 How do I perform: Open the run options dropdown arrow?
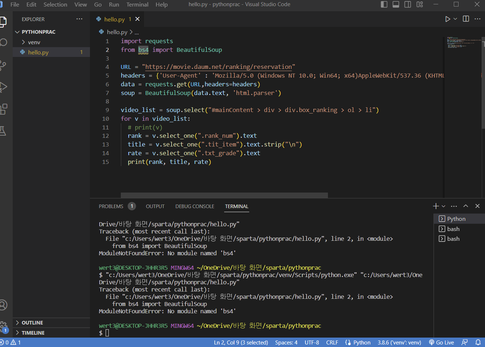click(455, 19)
